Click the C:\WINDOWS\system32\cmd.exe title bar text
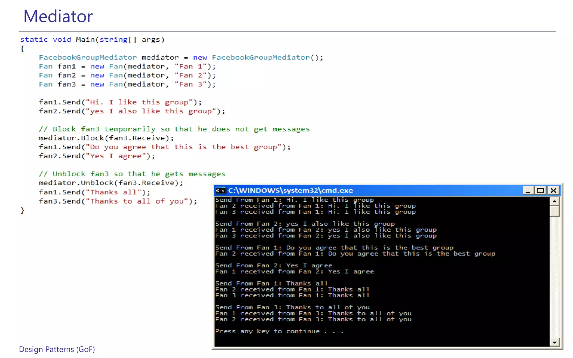Viewport: 573px width, 358px height. [290, 190]
